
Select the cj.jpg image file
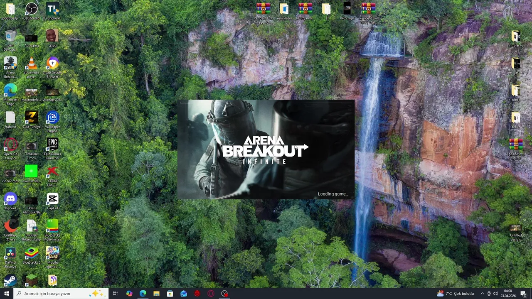click(52, 38)
